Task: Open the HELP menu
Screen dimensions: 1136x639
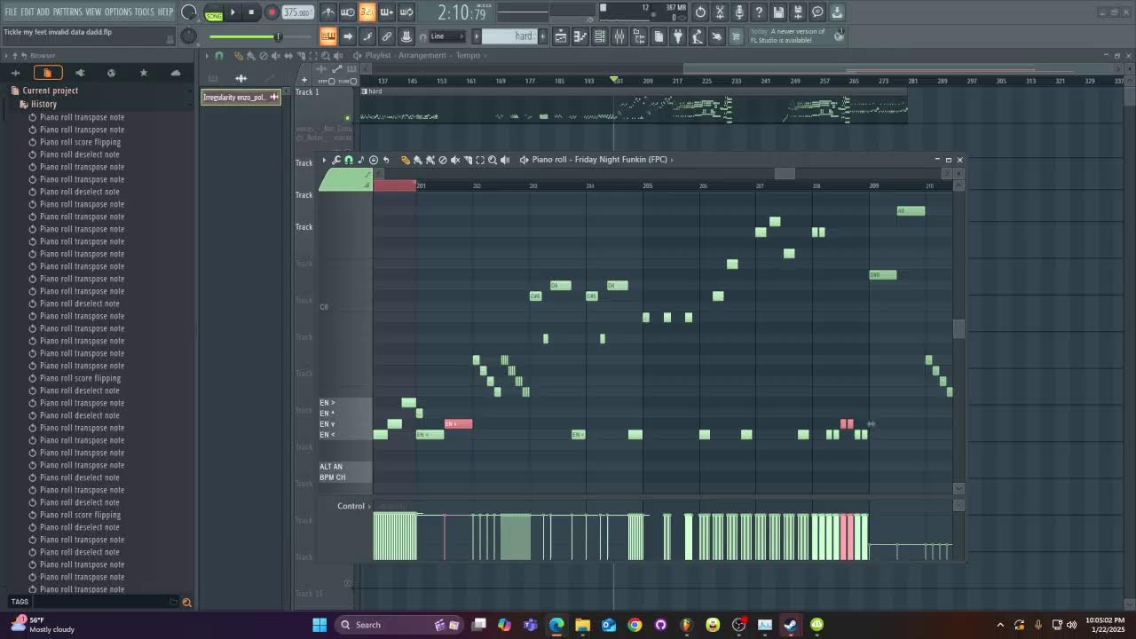Action: (166, 12)
